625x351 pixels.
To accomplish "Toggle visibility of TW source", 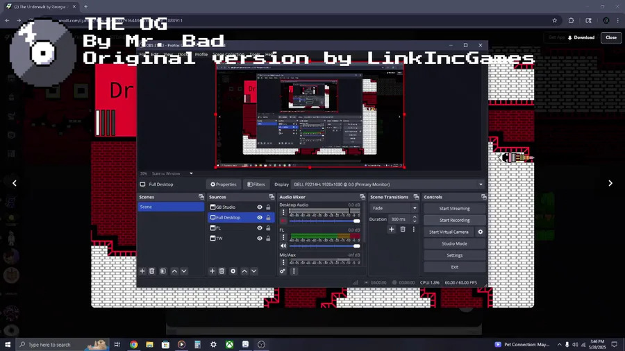I will point(260,239).
